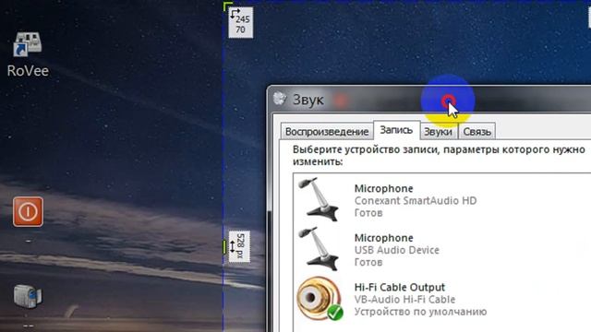Click the speaker icon in Звук title bar
Image resolution: width=591 pixels, height=332 pixels.
click(x=280, y=99)
